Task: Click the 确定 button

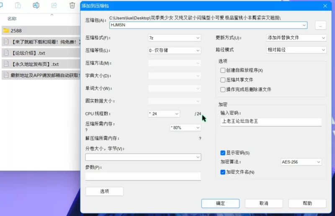Action: [x=220, y=203]
